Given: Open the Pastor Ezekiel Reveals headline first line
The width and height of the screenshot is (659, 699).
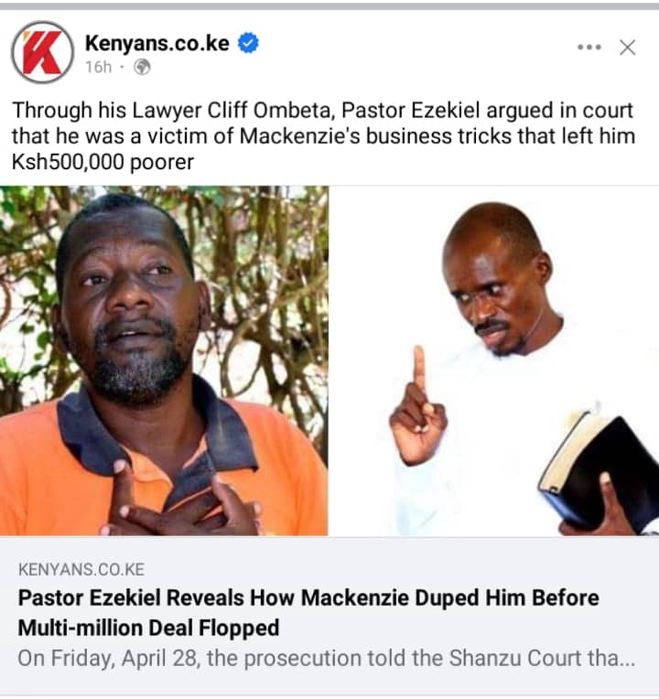Looking at the screenshot, I should click(x=308, y=597).
